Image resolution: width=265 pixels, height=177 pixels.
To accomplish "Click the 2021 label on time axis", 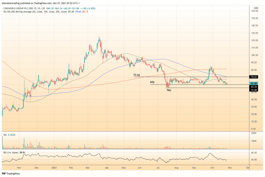I will (54, 168).
